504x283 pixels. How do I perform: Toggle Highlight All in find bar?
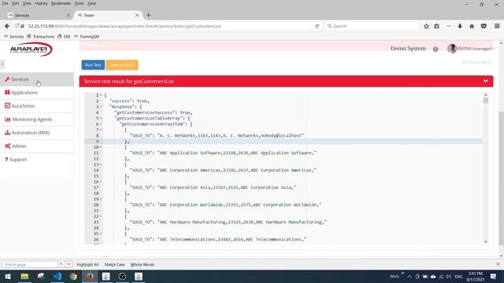tap(87, 264)
